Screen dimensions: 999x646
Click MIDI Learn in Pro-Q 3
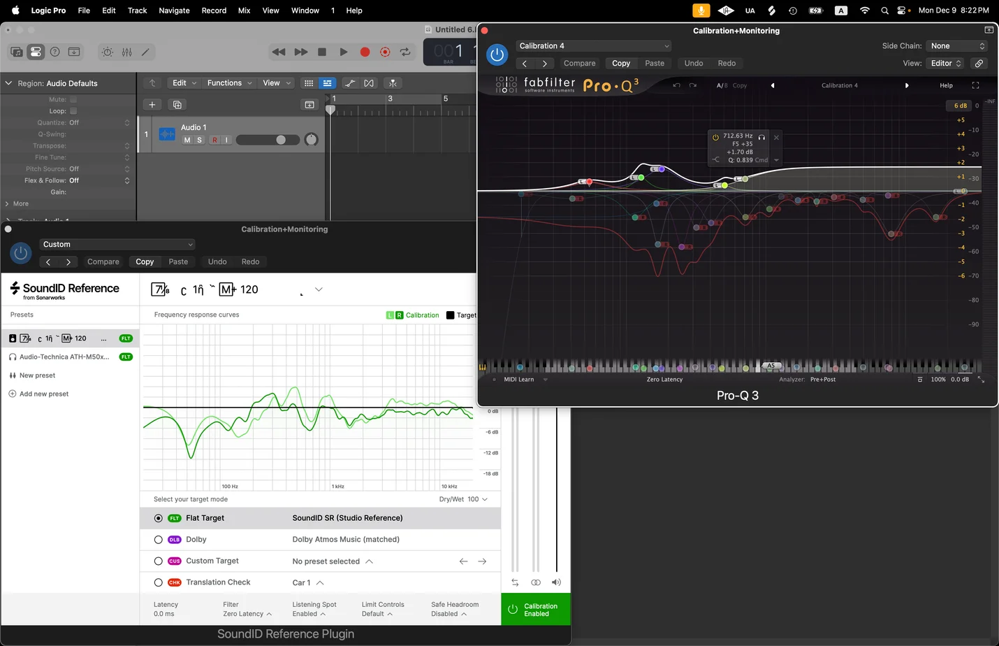[518, 380]
